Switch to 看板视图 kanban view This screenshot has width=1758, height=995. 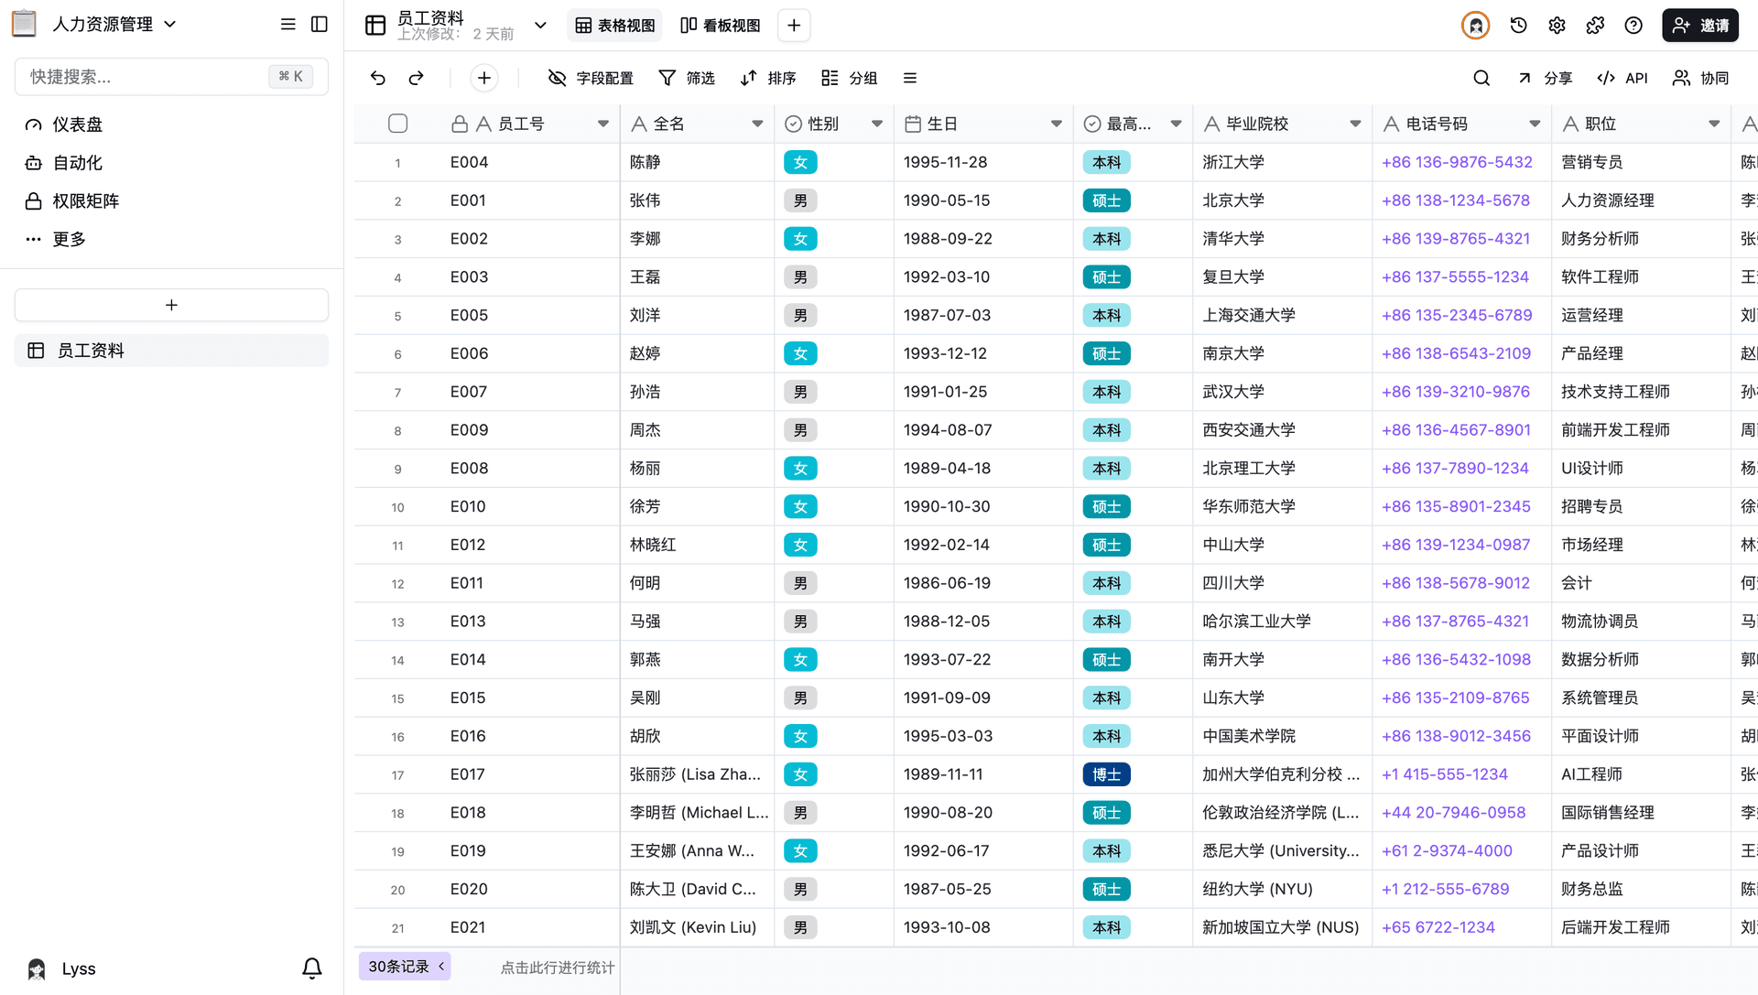pyautogui.click(x=720, y=25)
